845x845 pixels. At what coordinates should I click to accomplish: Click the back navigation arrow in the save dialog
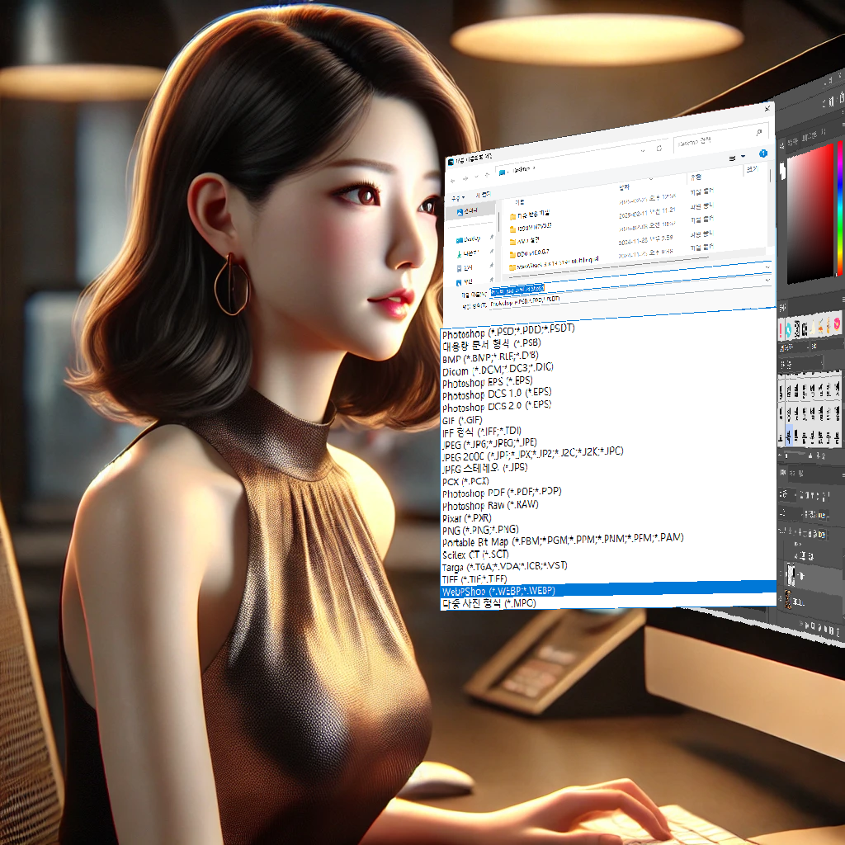452,180
